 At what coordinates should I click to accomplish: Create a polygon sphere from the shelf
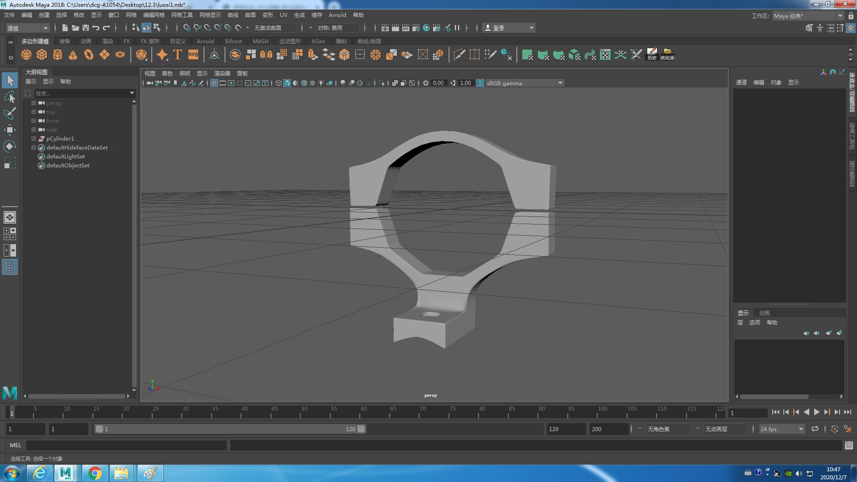26,54
